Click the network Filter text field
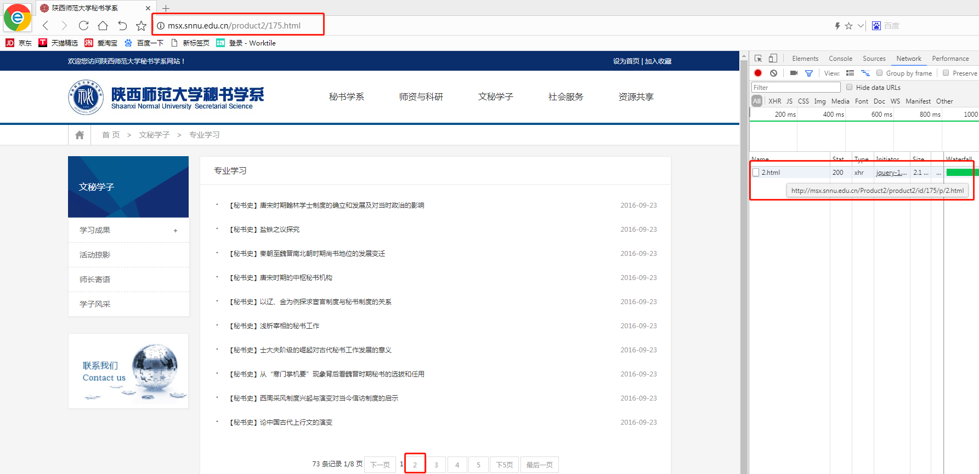Image resolution: width=979 pixels, height=474 pixels. (x=795, y=87)
